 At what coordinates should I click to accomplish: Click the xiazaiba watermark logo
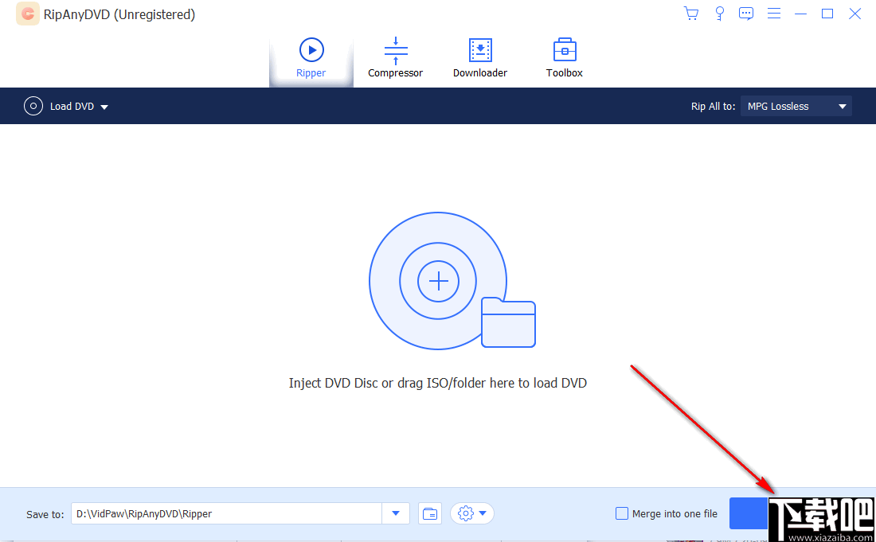[822, 517]
